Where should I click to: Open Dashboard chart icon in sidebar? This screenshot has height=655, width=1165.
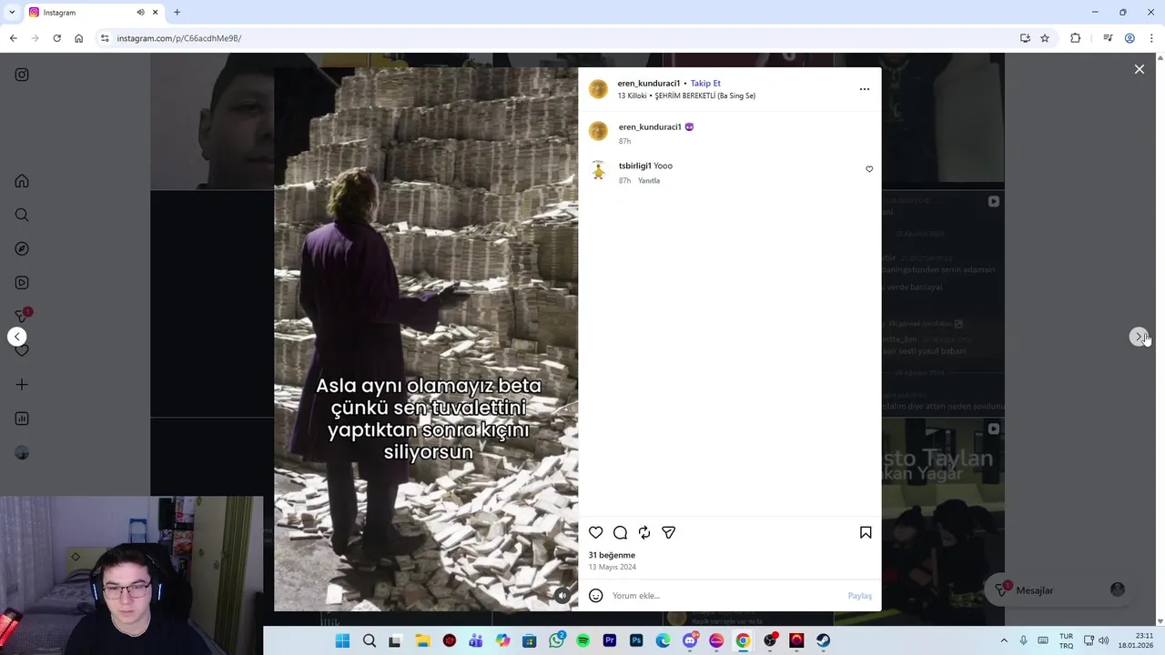22,418
